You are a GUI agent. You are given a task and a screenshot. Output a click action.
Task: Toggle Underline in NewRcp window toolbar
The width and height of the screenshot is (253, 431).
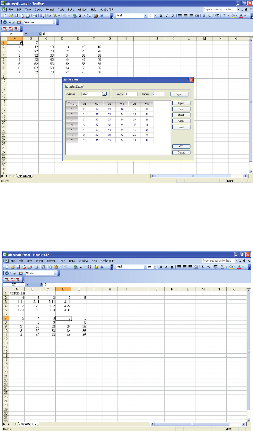(172, 15)
